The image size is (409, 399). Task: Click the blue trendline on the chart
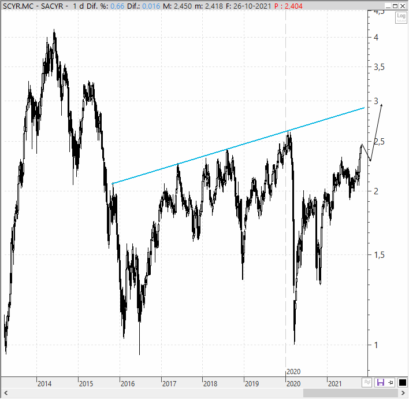click(x=238, y=146)
